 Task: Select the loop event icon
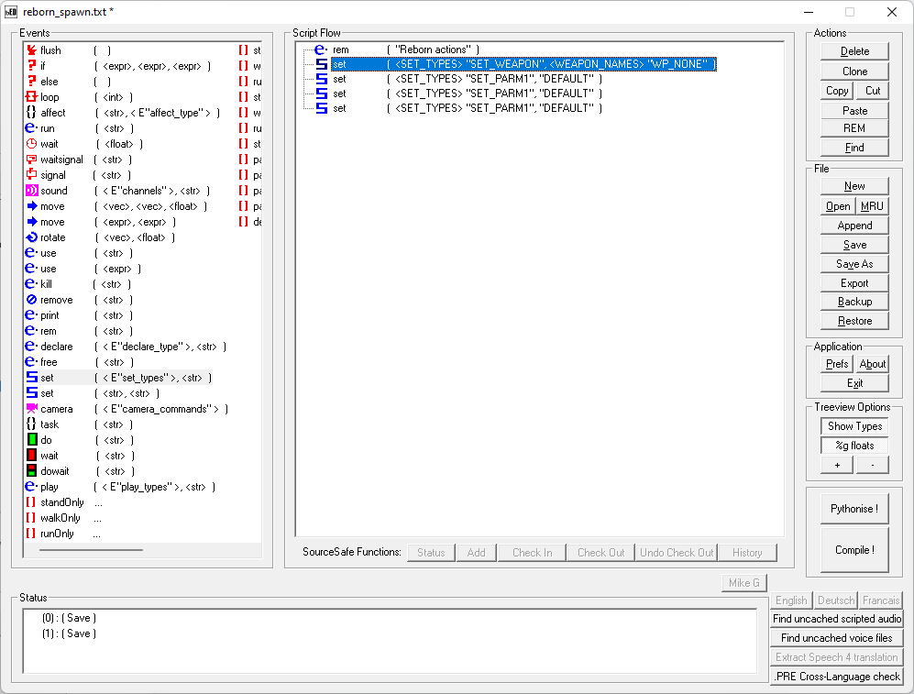click(x=31, y=97)
